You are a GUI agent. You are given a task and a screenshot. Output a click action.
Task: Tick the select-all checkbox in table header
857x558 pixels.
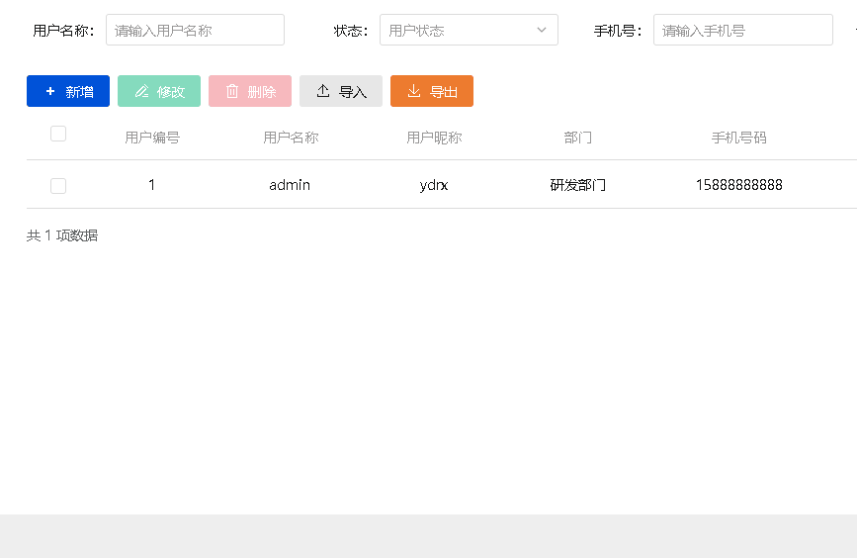(x=58, y=134)
